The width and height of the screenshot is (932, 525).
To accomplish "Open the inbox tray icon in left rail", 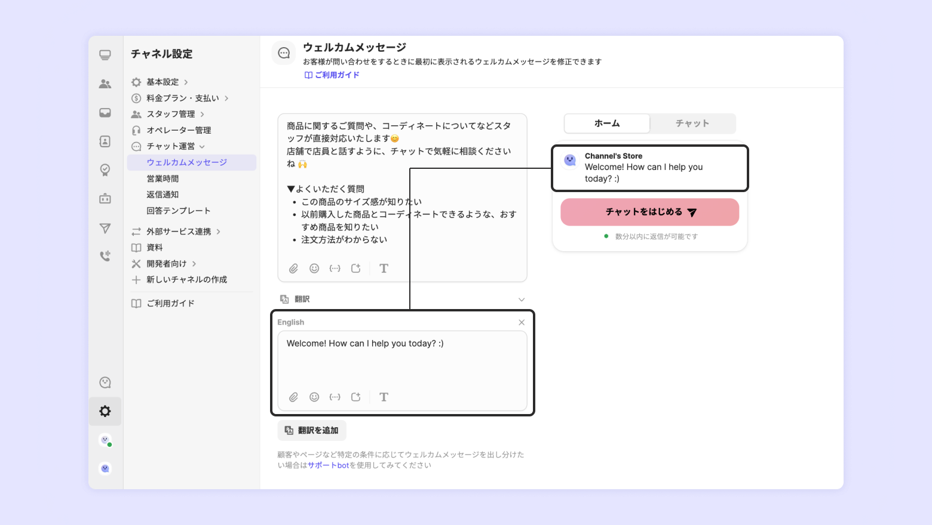I will pos(105,112).
